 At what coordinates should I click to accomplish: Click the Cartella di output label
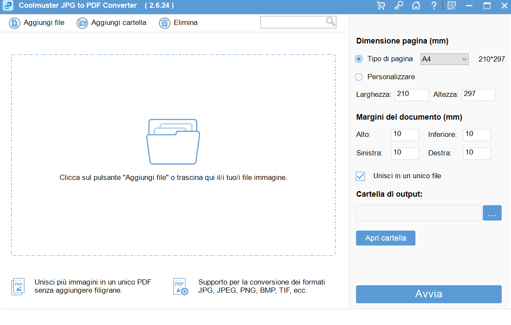(389, 194)
